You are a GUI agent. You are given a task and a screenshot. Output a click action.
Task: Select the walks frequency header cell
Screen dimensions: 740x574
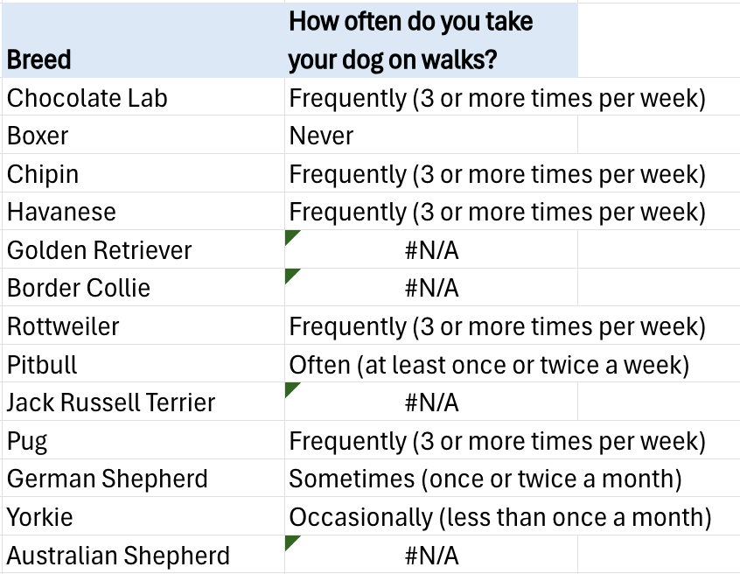[x=431, y=40]
